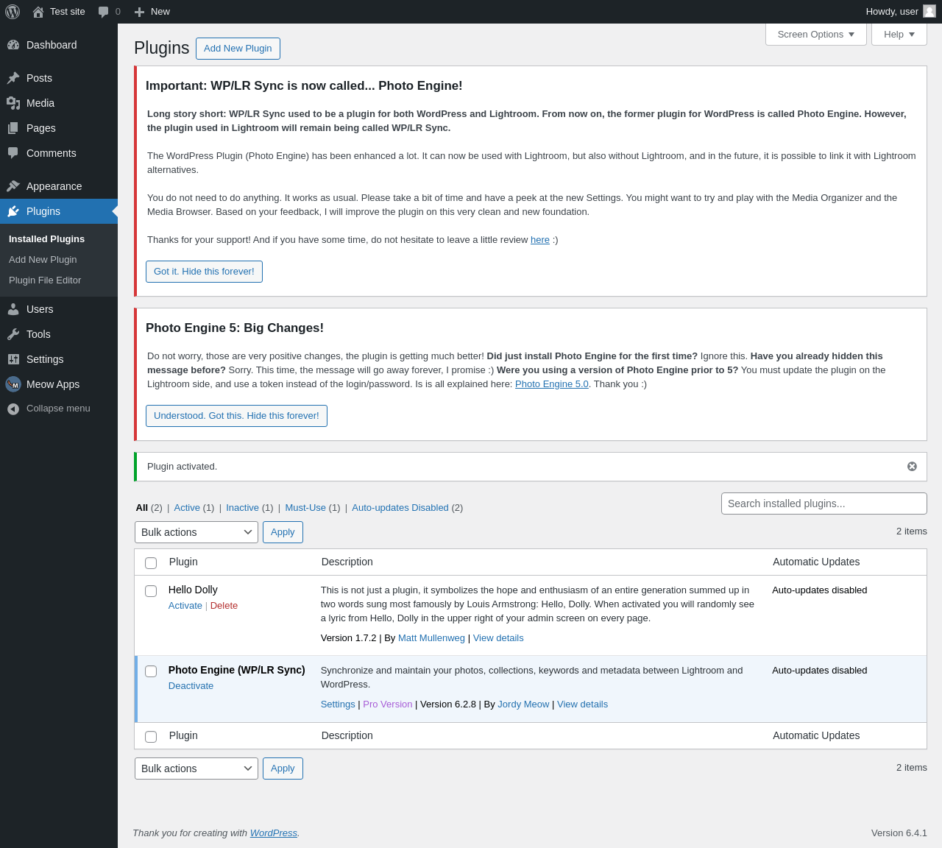
Task: Open Tools using the wrench icon
Action: coord(13,334)
